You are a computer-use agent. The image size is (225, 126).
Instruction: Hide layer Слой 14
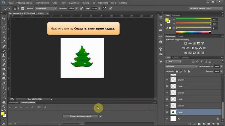click(x=167, y=80)
